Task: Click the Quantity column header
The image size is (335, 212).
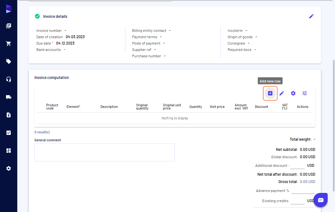Action: coord(196,107)
